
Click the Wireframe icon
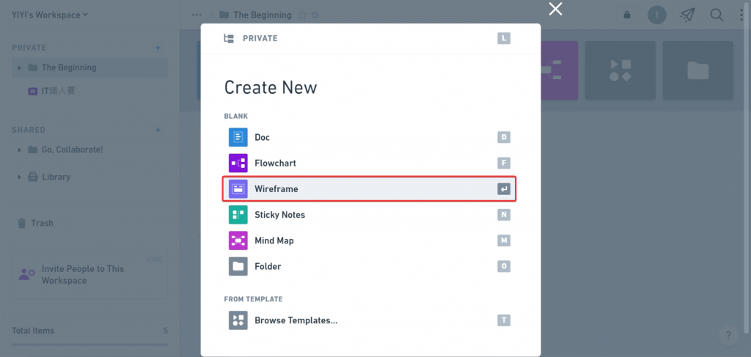coord(238,189)
